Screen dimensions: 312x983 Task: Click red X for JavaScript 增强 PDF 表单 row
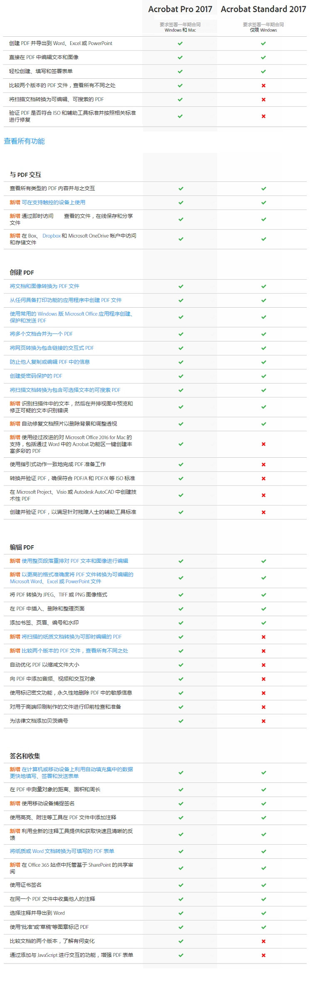coord(263,955)
